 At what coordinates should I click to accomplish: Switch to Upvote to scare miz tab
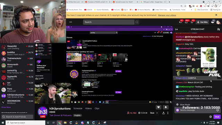pyautogui.click(x=124, y=2)
